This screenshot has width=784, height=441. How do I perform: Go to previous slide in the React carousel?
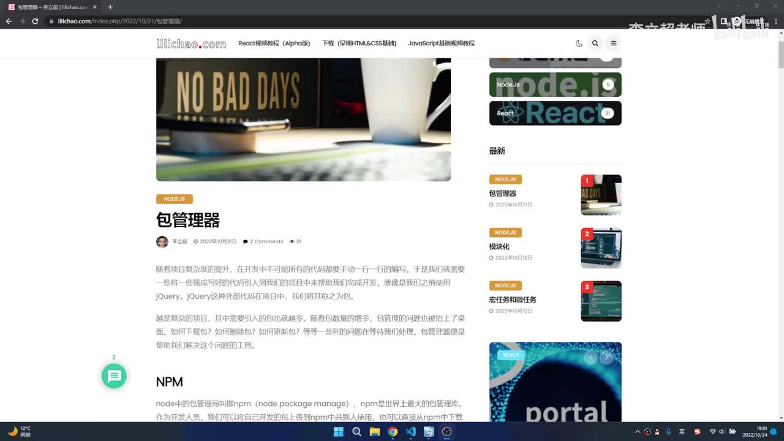pyautogui.click(x=590, y=358)
